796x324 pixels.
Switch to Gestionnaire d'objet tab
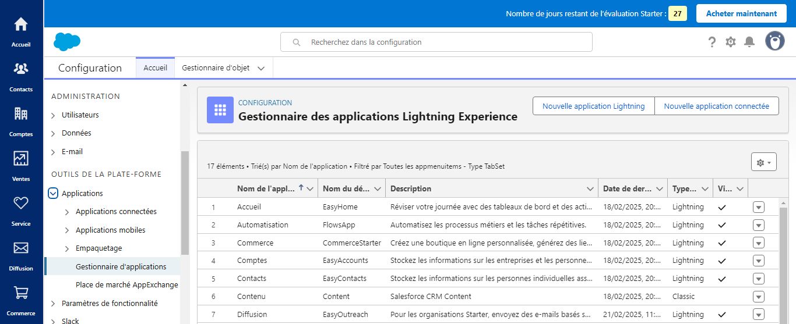(216, 67)
